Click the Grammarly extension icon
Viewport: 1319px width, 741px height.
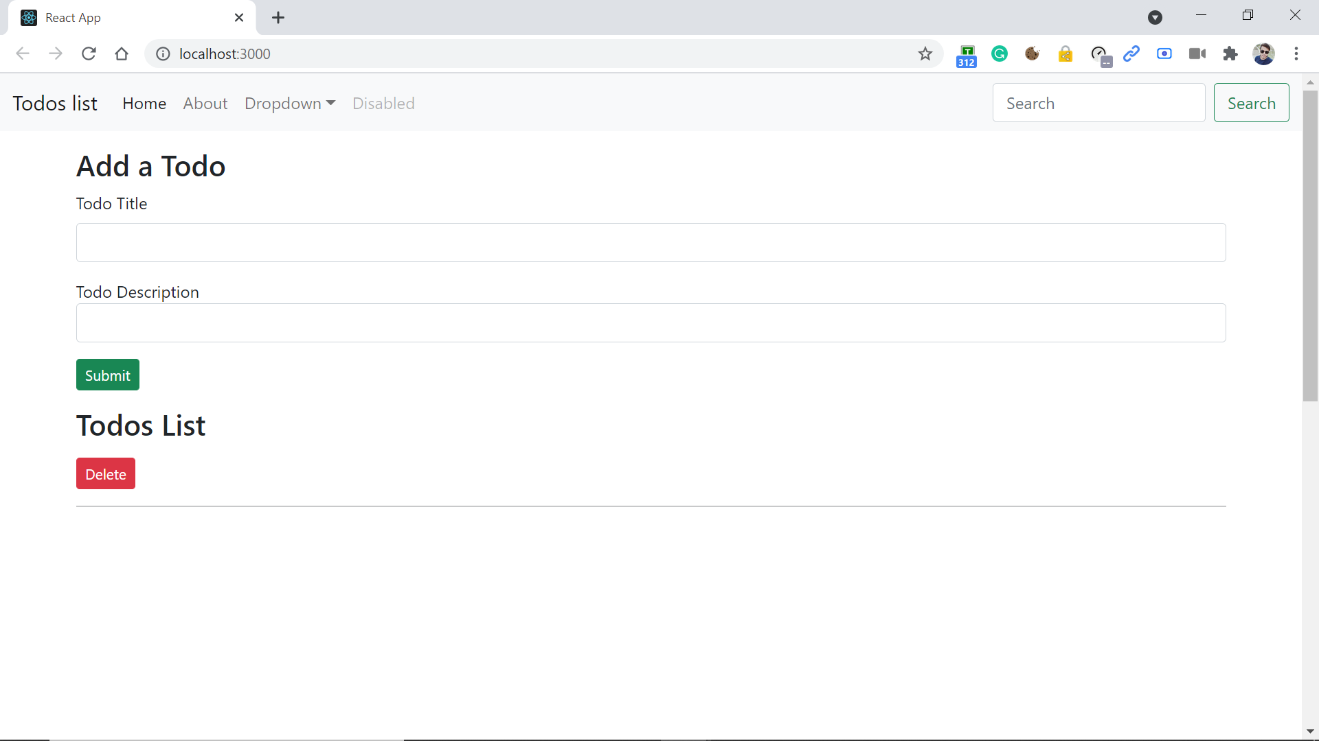click(x=1000, y=54)
